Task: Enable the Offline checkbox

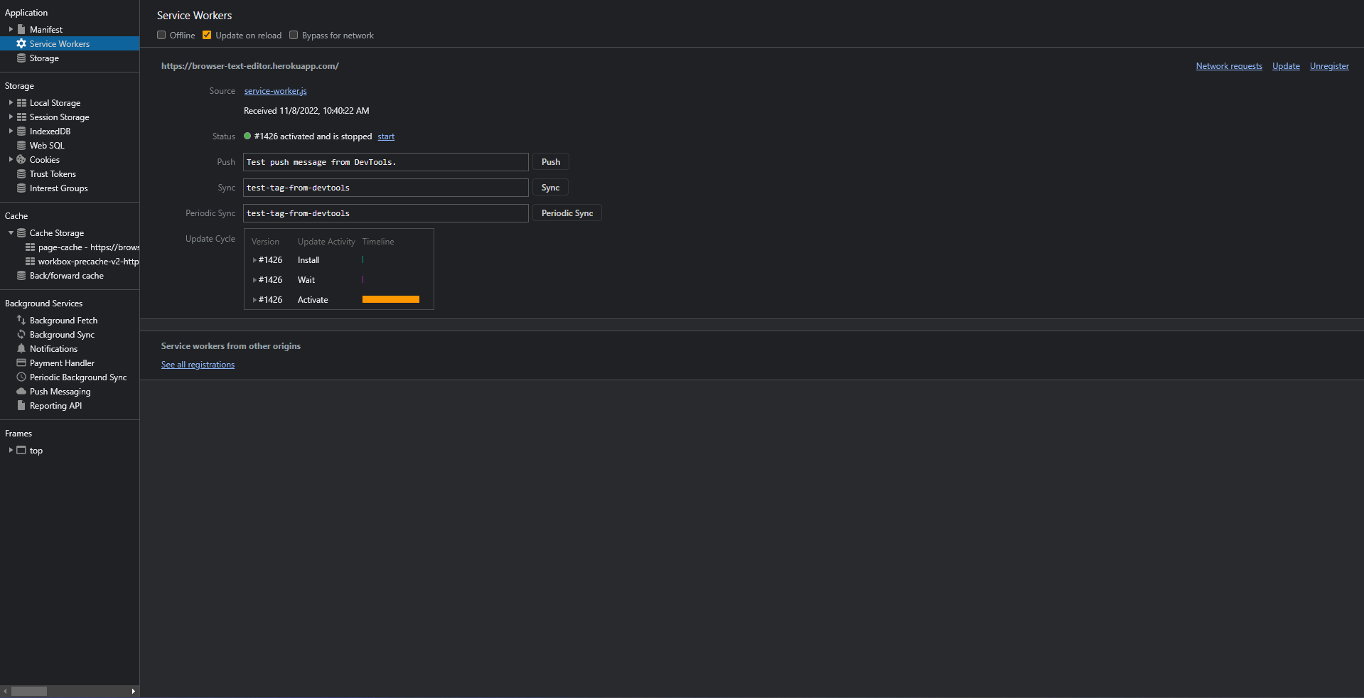Action: pos(161,35)
